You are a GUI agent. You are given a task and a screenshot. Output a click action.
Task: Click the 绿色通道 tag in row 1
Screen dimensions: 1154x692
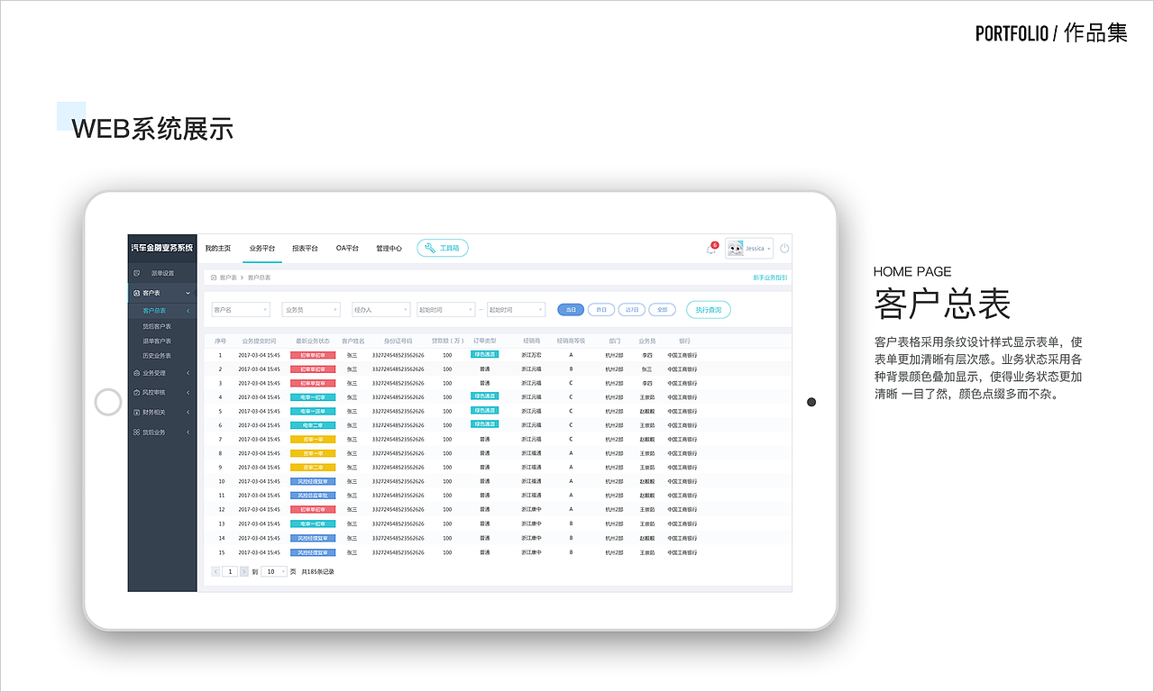click(x=485, y=354)
